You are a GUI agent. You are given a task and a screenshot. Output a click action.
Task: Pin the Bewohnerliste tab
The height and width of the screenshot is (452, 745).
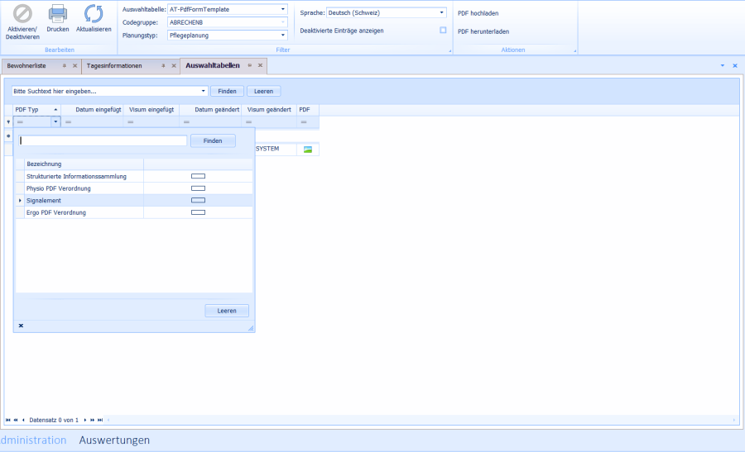point(65,65)
